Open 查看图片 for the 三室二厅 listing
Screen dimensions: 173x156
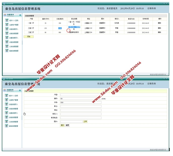click(102, 28)
